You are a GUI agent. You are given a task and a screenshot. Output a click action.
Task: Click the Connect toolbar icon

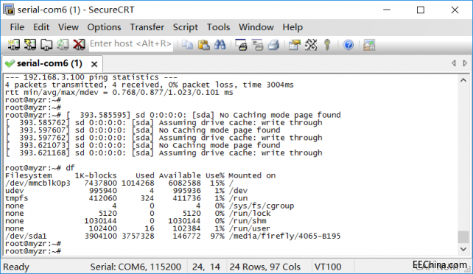click(14, 45)
